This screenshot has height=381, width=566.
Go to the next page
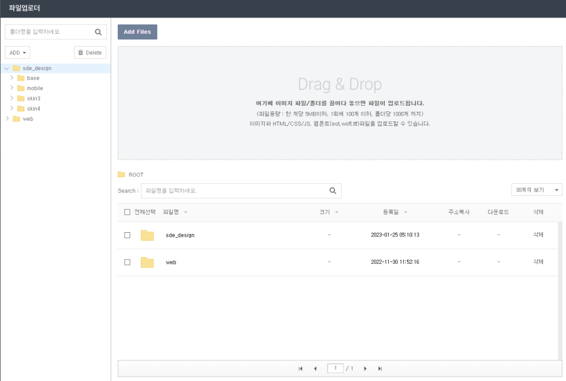coord(365,368)
